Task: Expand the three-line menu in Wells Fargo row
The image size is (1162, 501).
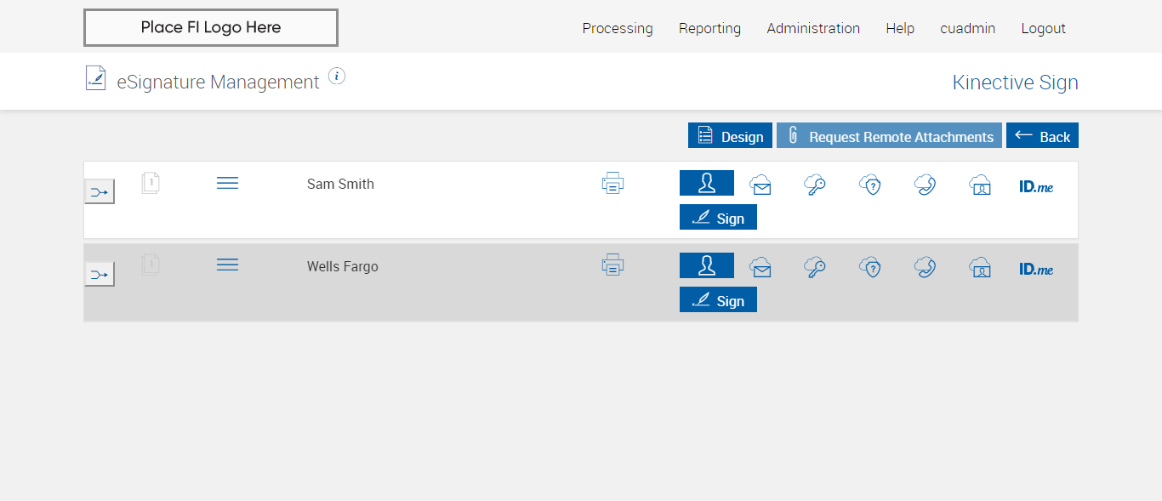Action: pos(227,265)
